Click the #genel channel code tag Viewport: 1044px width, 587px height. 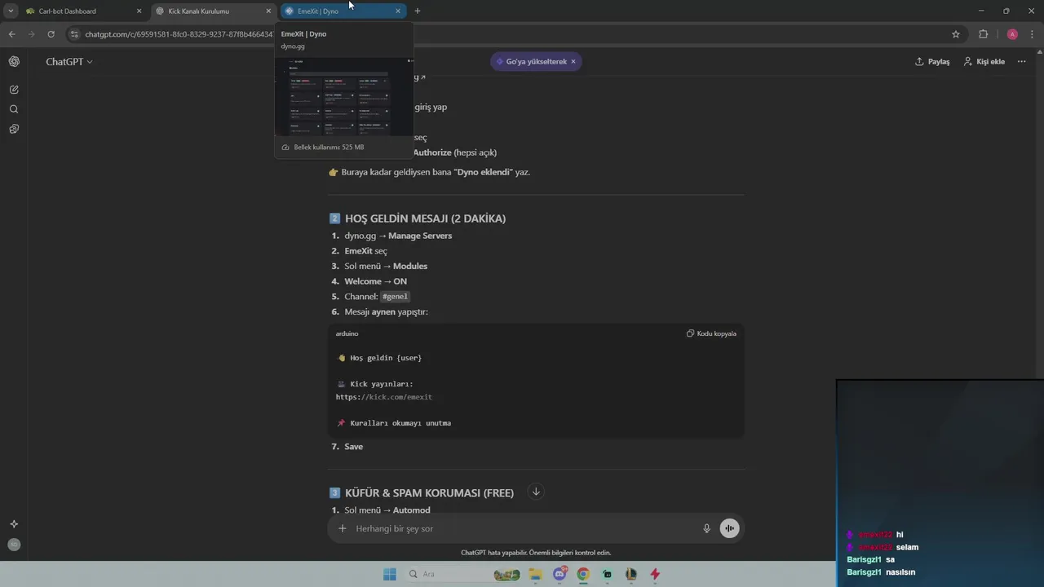tap(395, 297)
